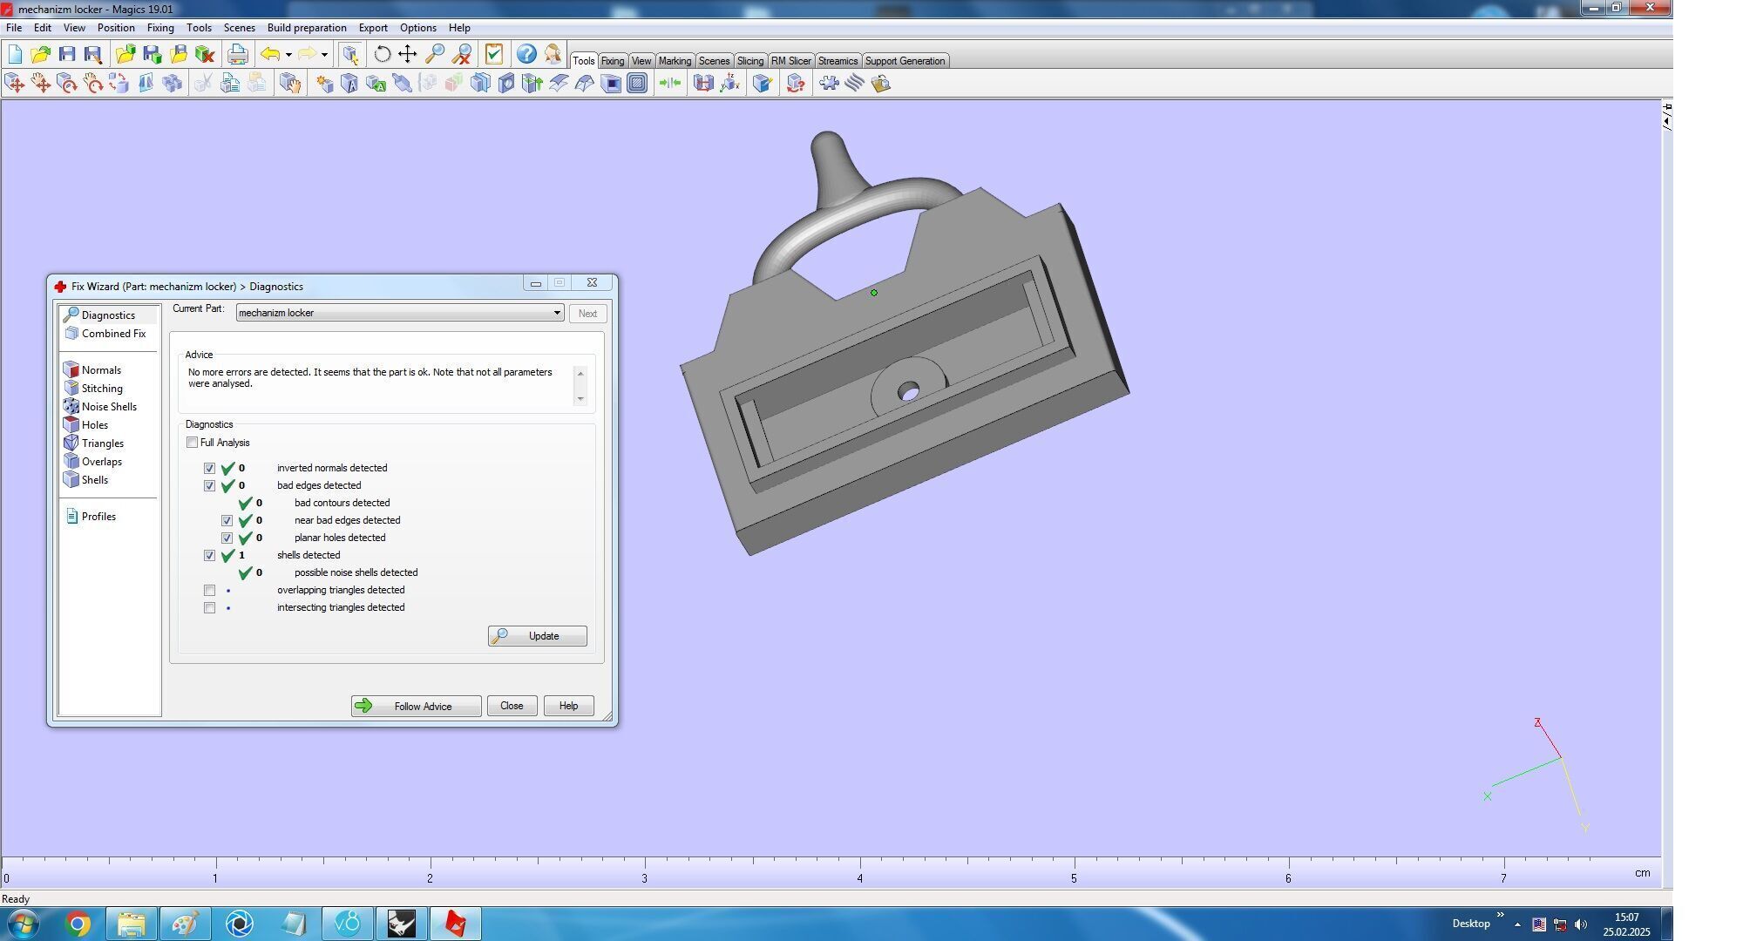Screen dimensions: 1743x941
Task: Click the New Project icon
Action: tap(15, 54)
